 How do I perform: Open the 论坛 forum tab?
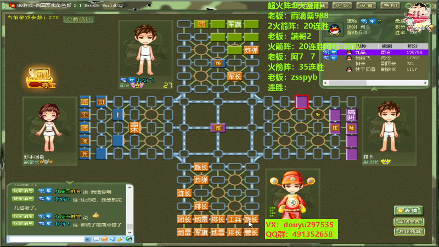click(342, 5)
